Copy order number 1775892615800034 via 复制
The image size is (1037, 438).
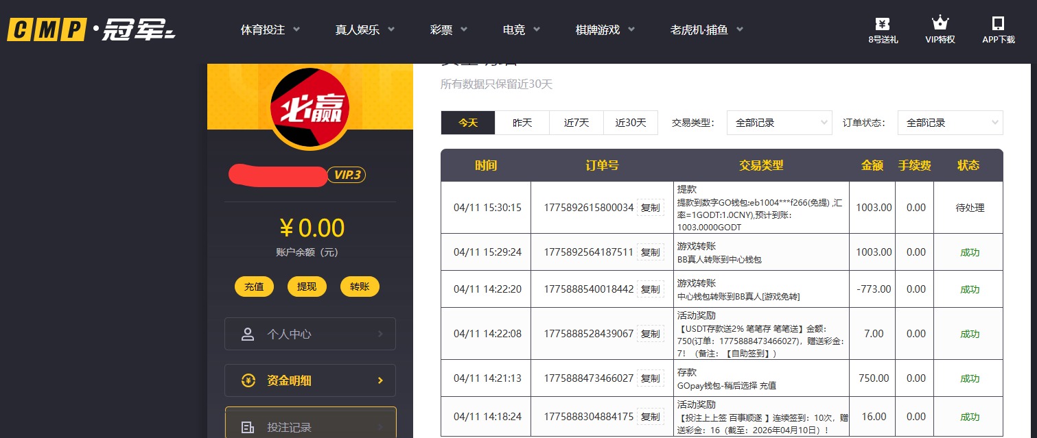(x=650, y=208)
